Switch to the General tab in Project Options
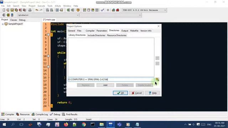The image size is (228, 128). (71, 31)
